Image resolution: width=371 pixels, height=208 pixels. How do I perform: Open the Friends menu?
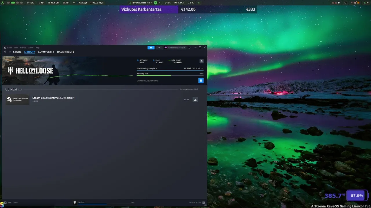(23, 48)
